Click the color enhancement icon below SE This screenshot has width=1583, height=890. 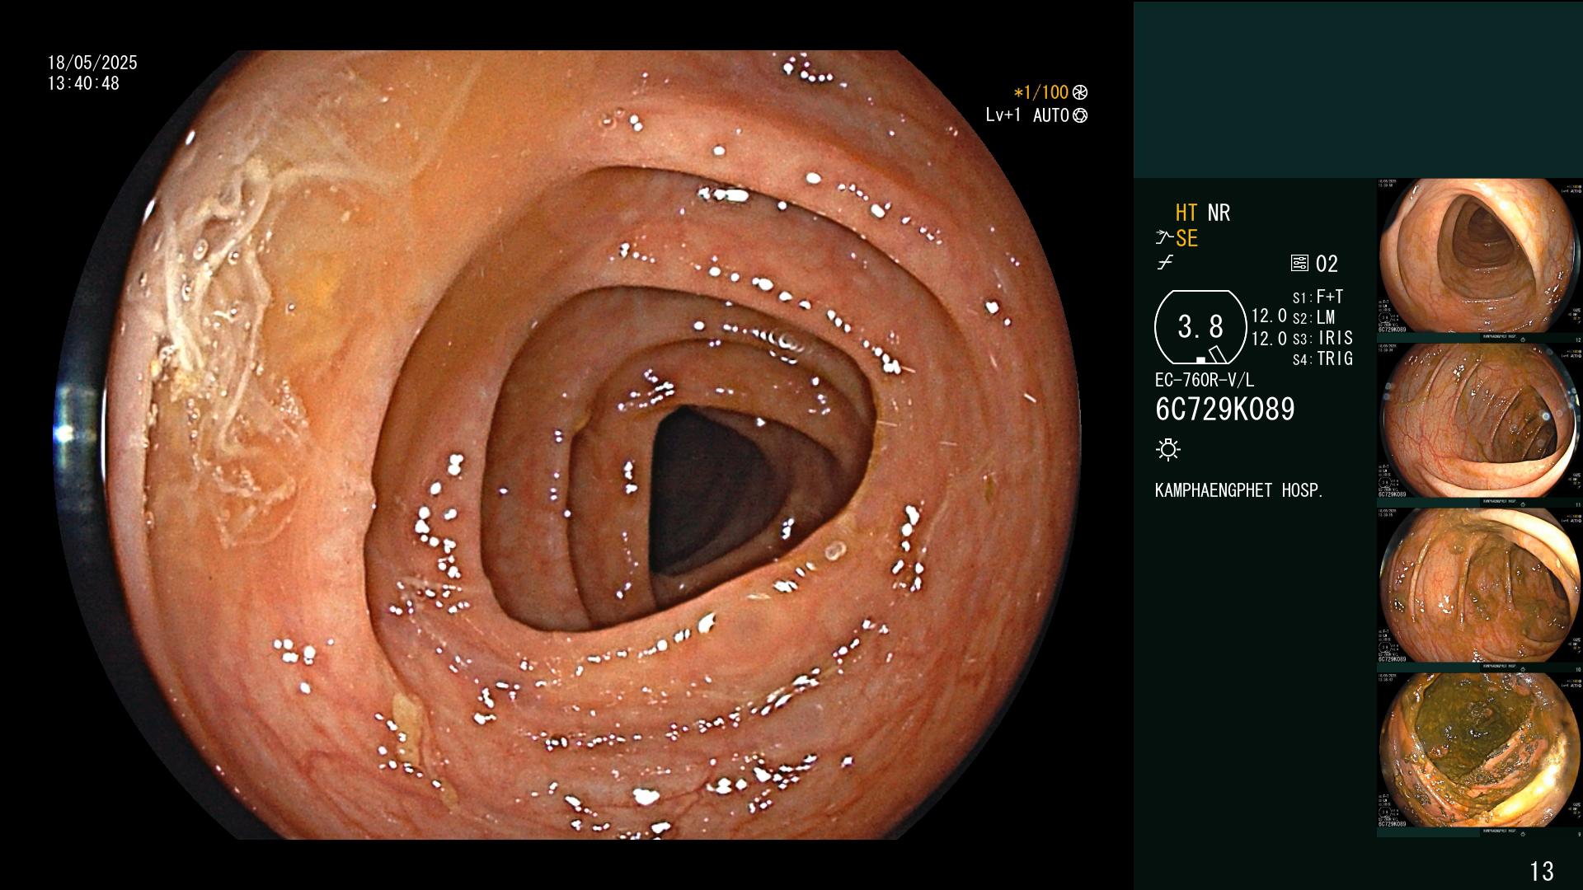click(1165, 263)
